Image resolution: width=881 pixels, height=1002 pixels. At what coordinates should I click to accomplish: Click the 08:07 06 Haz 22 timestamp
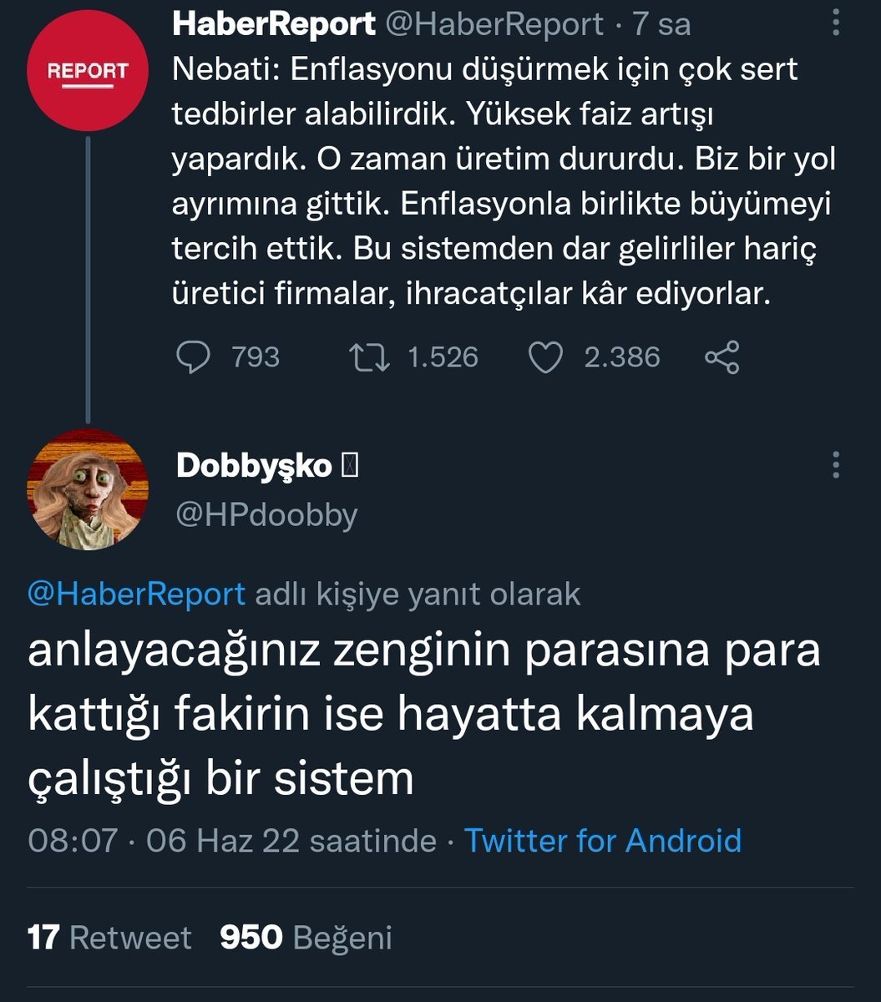pyautogui.click(x=232, y=840)
